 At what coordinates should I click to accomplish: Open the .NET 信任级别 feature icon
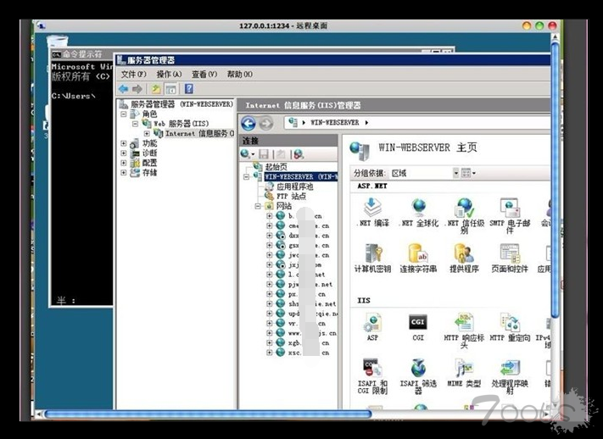465,215
